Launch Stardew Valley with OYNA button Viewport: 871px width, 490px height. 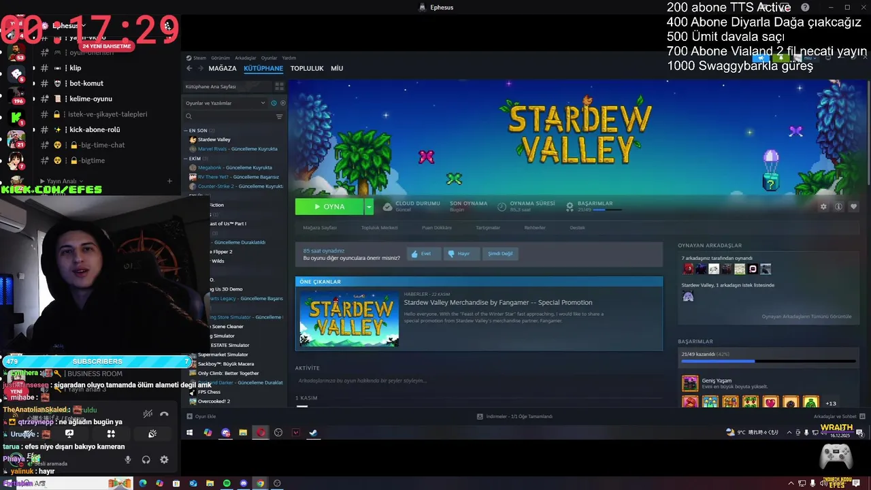(x=330, y=206)
